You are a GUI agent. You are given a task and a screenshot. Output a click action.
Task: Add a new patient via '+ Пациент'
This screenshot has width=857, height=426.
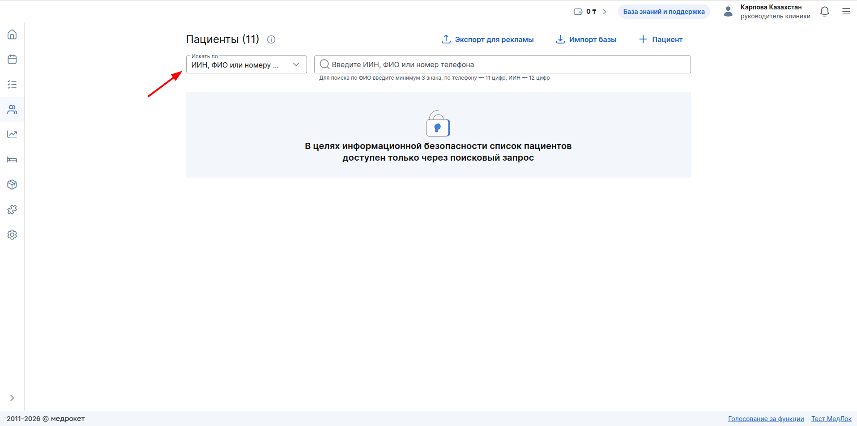tap(661, 39)
